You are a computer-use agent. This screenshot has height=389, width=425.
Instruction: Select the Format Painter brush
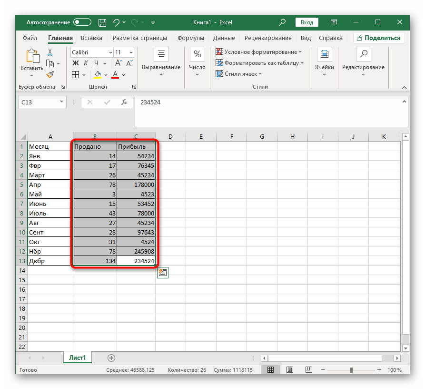pos(50,74)
